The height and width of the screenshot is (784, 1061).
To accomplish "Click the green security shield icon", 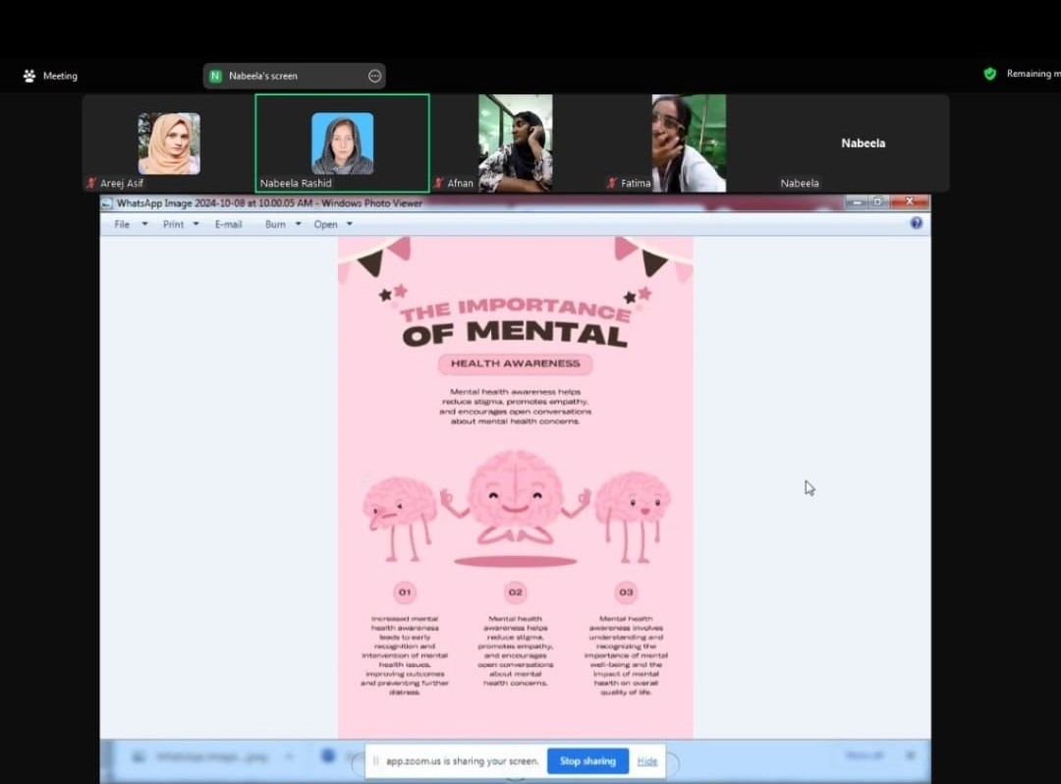I will pyautogui.click(x=990, y=74).
